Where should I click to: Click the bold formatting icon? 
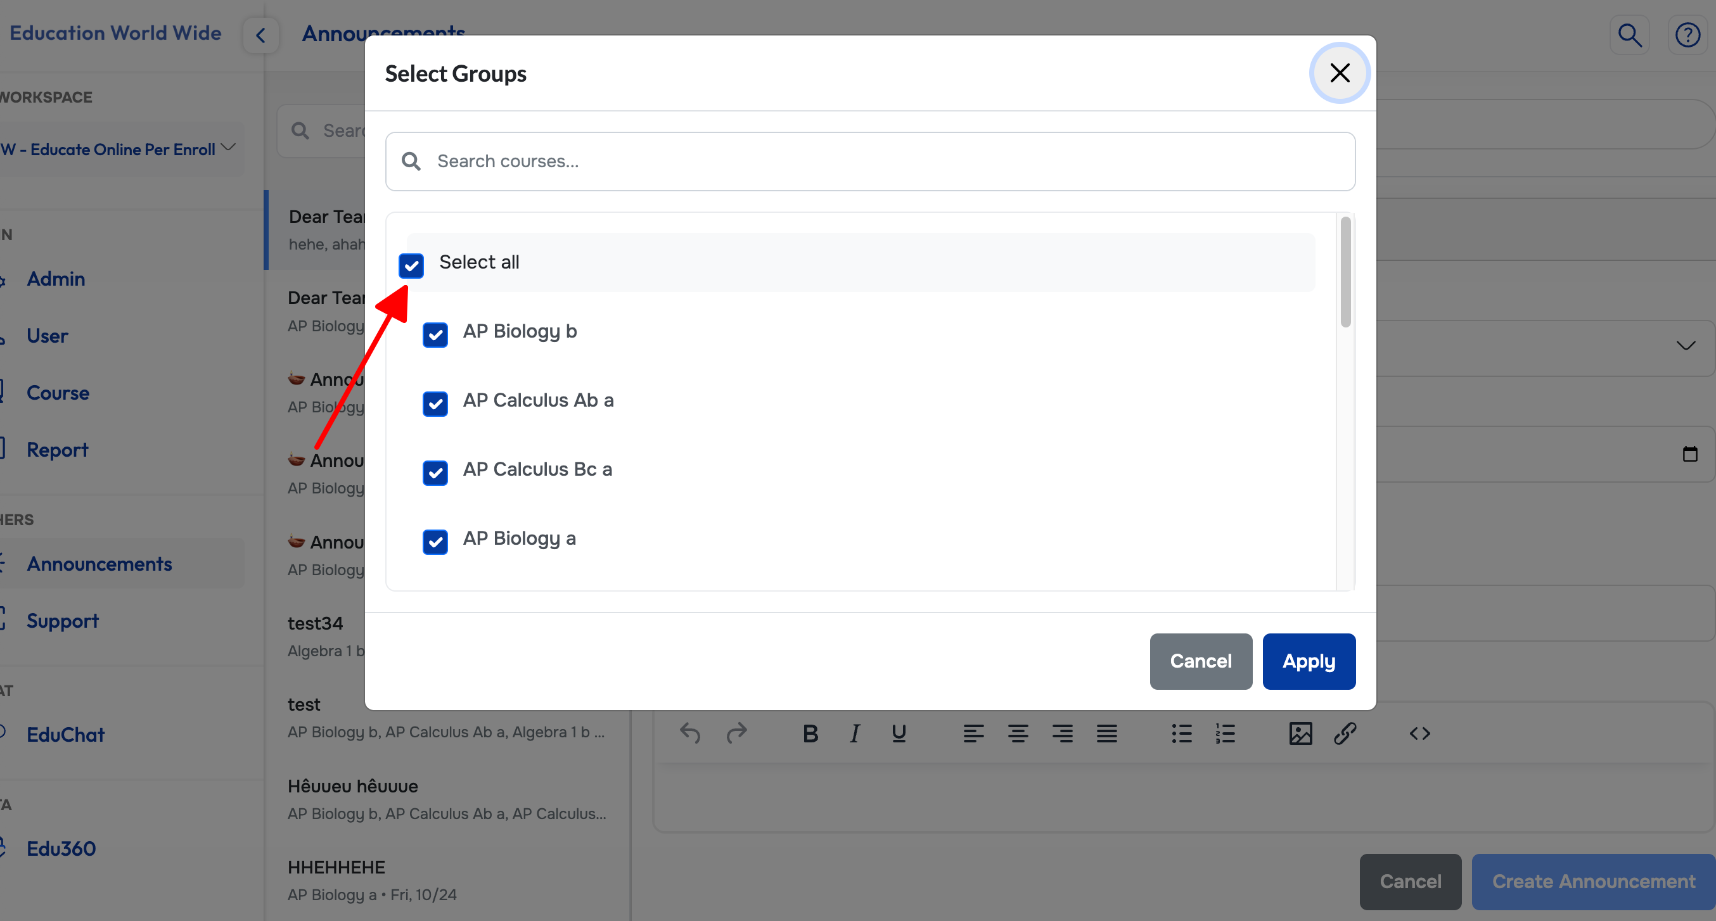[810, 734]
